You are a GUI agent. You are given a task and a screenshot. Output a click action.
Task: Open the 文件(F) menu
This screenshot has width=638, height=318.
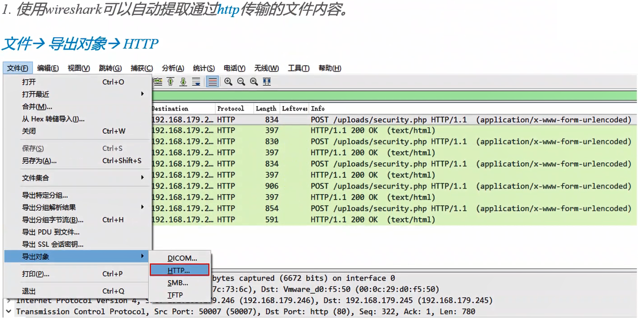click(18, 68)
